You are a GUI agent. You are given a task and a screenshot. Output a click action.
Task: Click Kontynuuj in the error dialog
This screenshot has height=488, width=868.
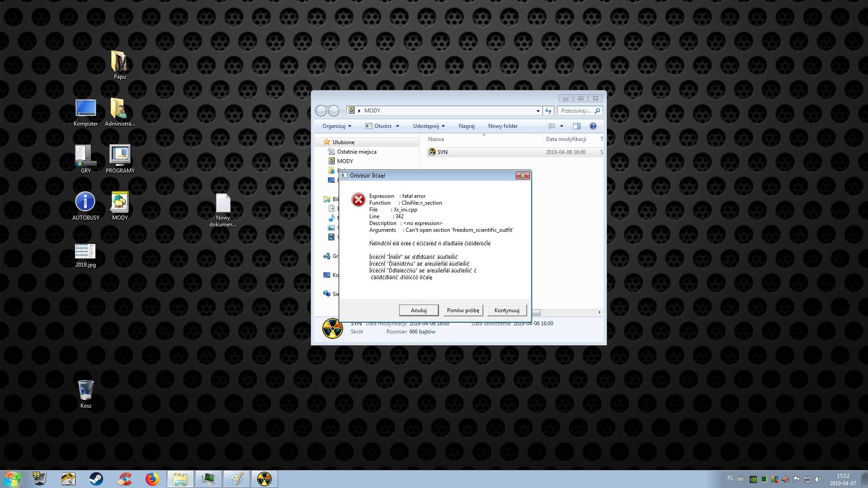point(507,310)
